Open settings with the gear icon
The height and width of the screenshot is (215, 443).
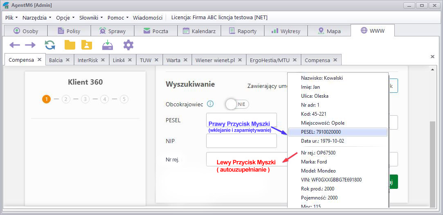128,45
